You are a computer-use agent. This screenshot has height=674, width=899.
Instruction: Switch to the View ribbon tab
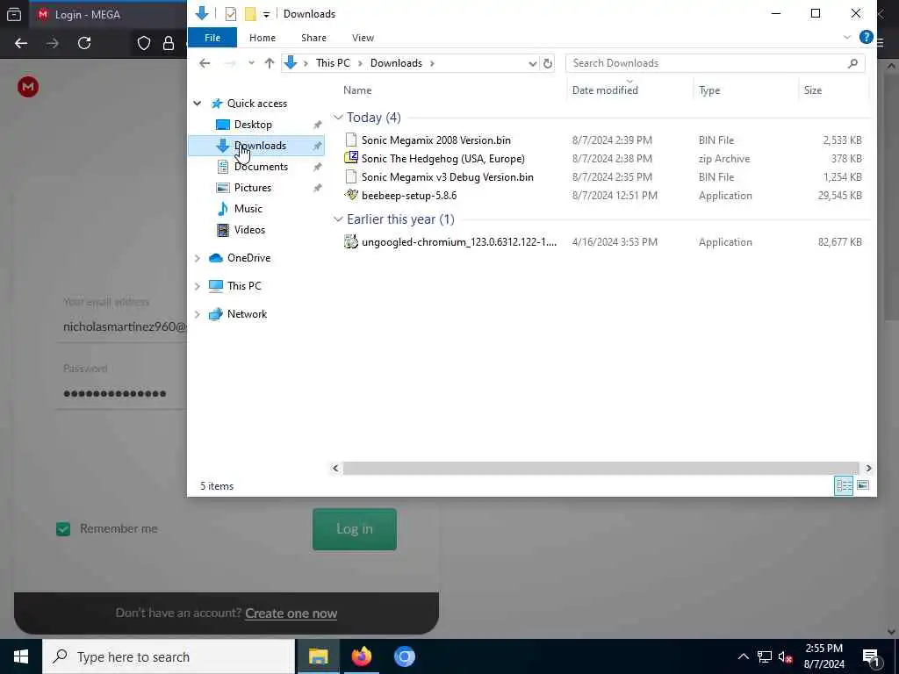pyautogui.click(x=363, y=38)
